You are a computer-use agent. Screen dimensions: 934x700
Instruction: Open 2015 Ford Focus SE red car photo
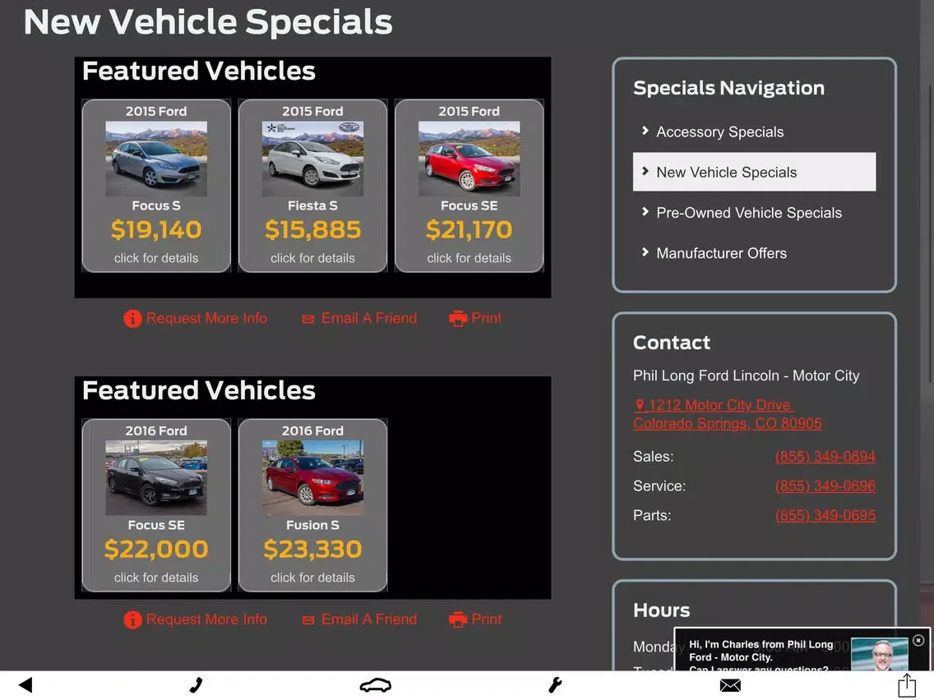469,159
